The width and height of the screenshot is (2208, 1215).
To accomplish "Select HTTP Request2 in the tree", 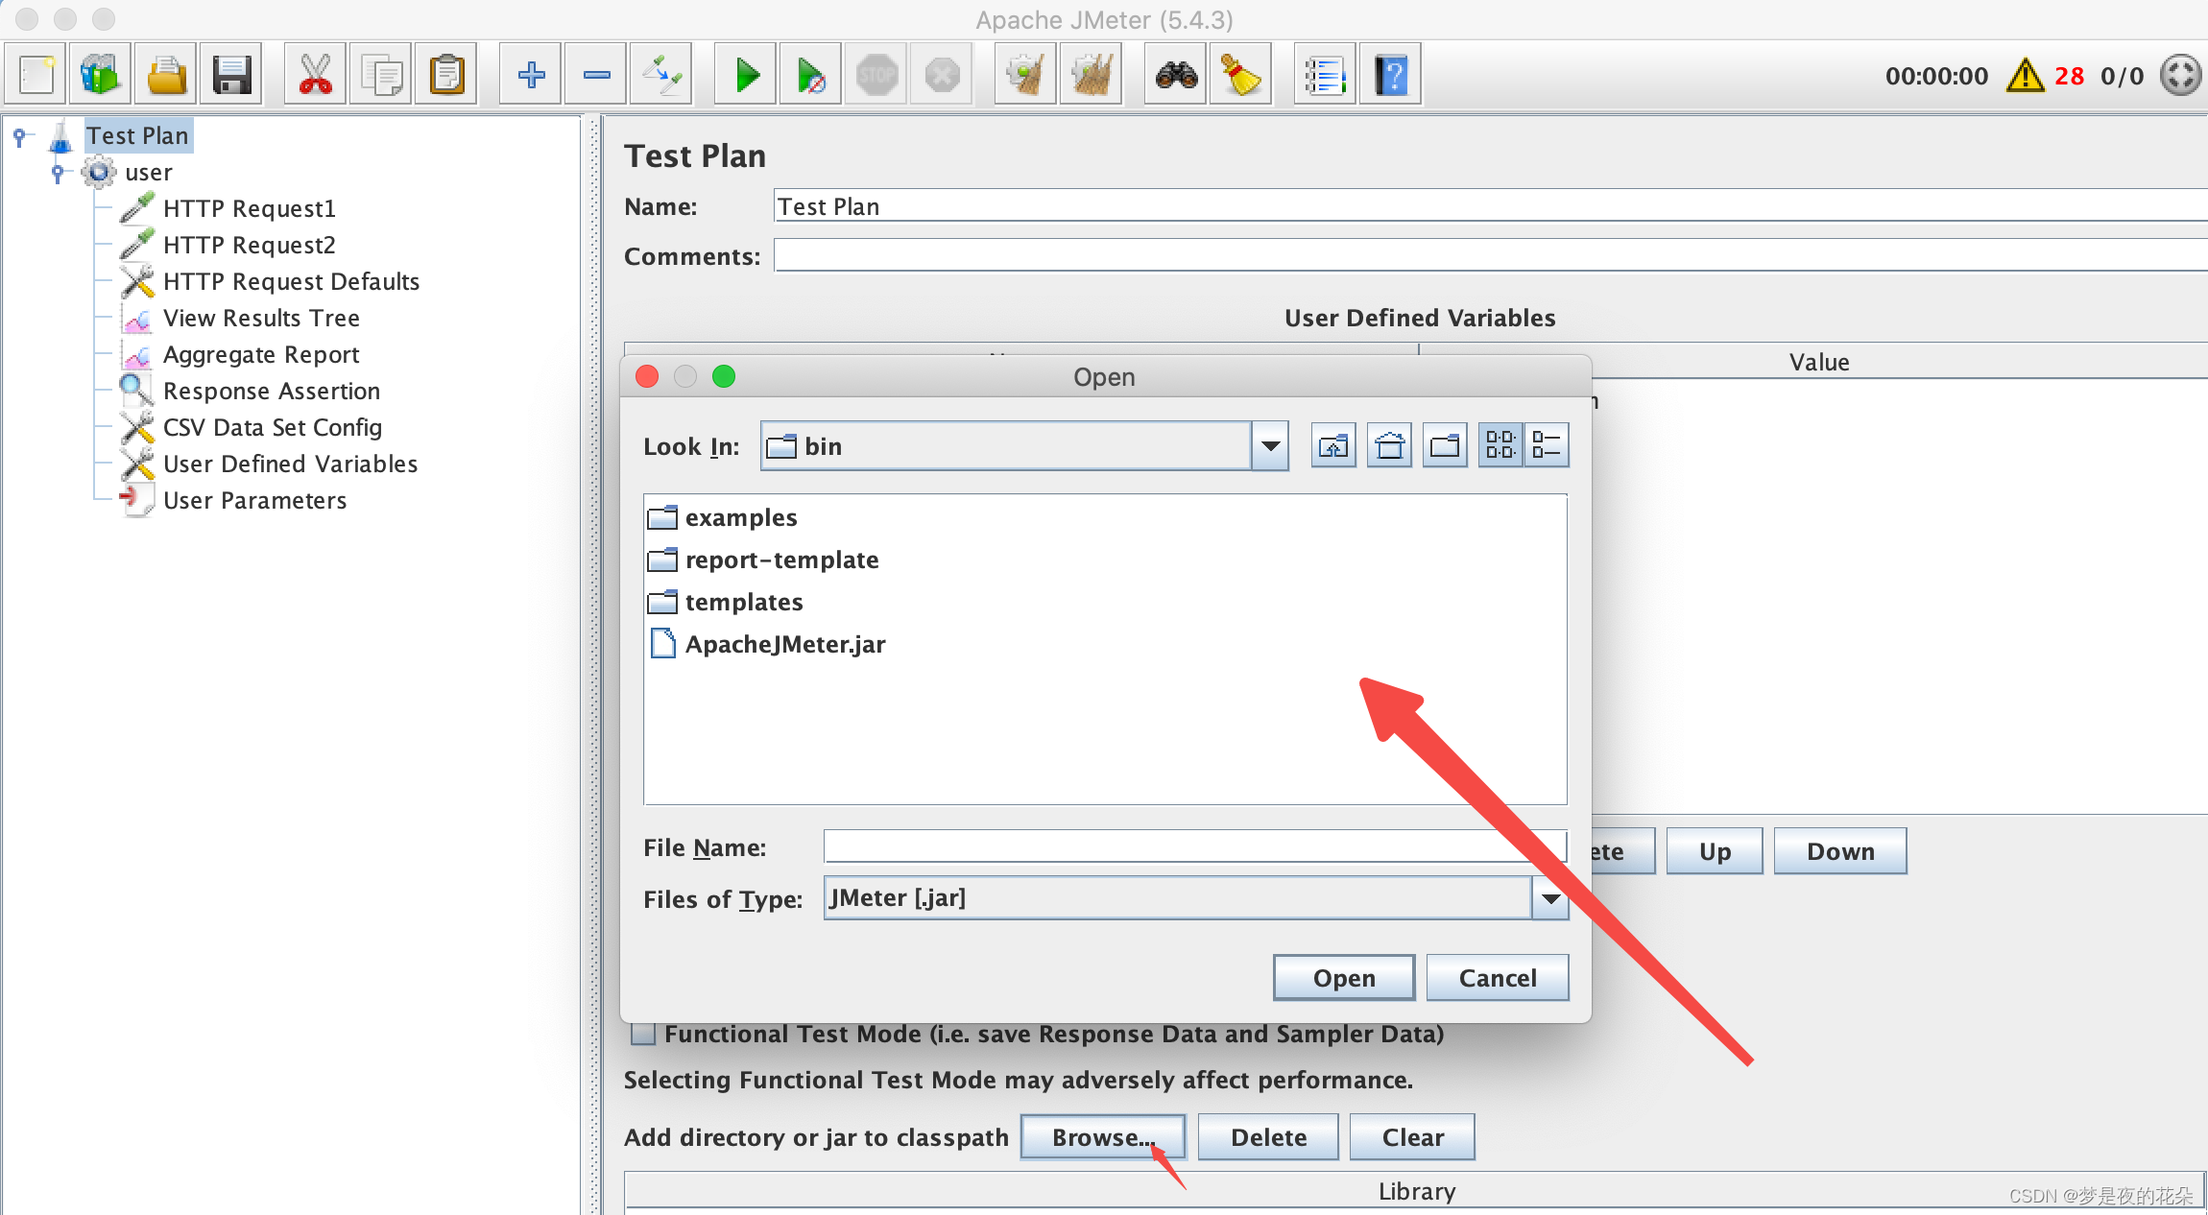I will 250,245.
